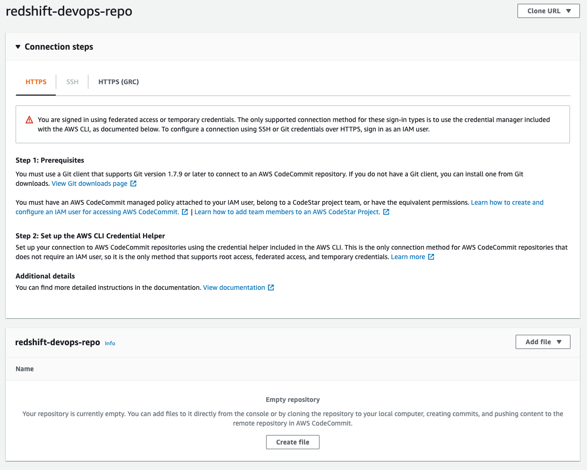Click external-link icon beside Learn more
Viewport: 587px width, 470px height.
[x=431, y=257]
